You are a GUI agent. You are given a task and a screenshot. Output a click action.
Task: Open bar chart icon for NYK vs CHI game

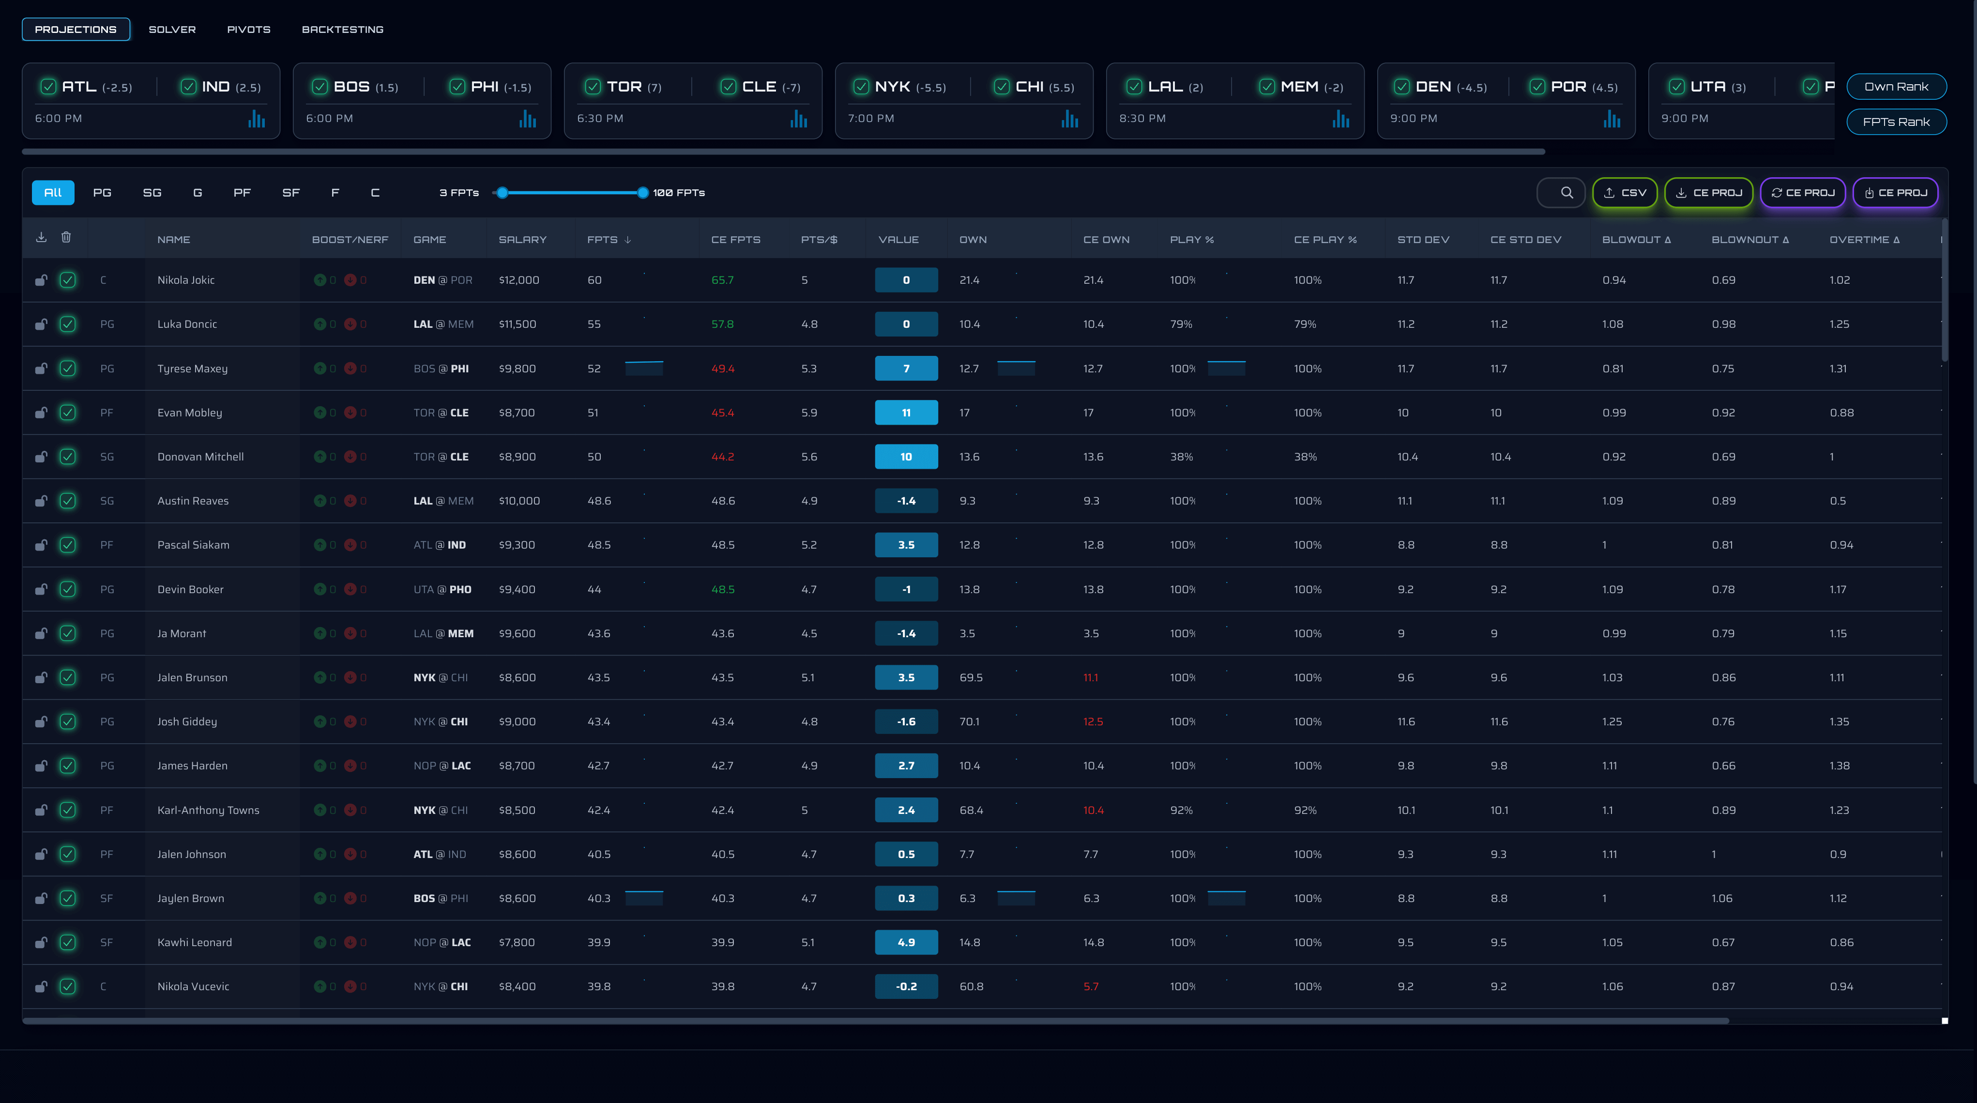tap(1069, 119)
